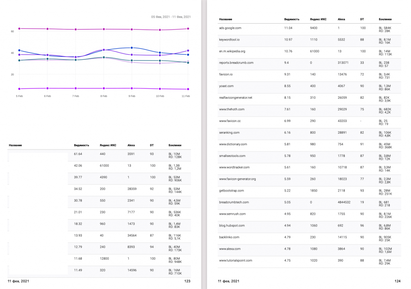Click visibility value 11.49
The width and height of the screenshot is (411, 289).
[x=78, y=270]
